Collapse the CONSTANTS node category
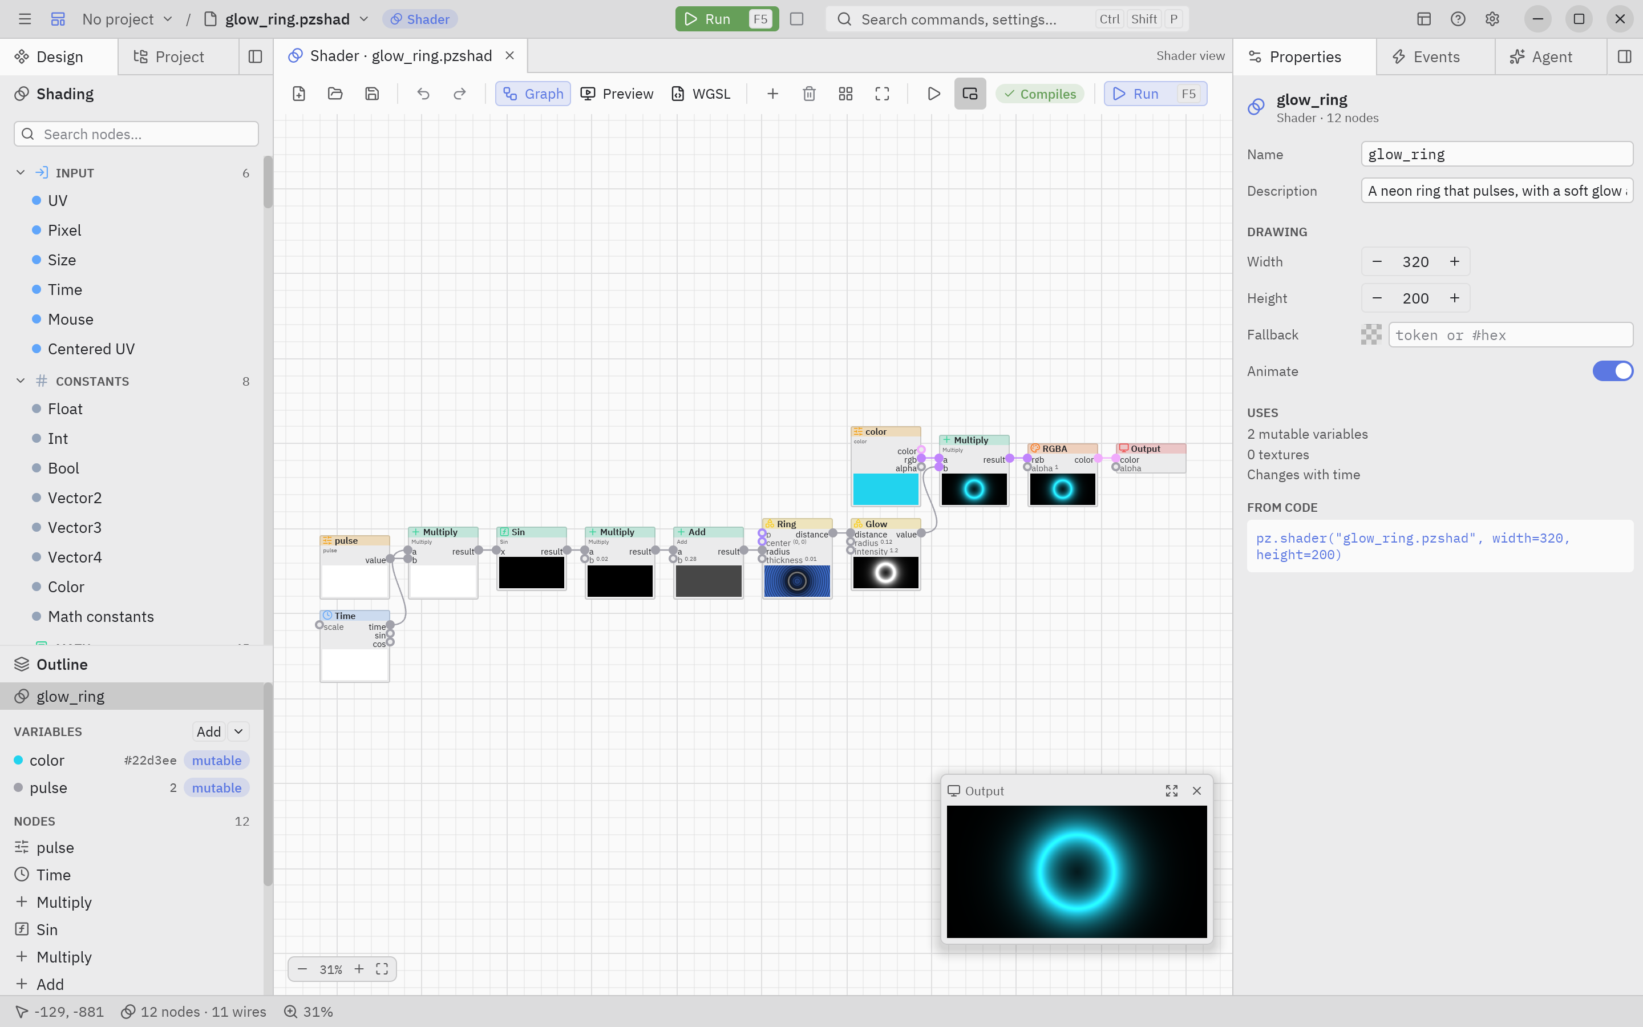This screenshot has height=1027, width=1643. pyautogui.click(x=21, y=381)
